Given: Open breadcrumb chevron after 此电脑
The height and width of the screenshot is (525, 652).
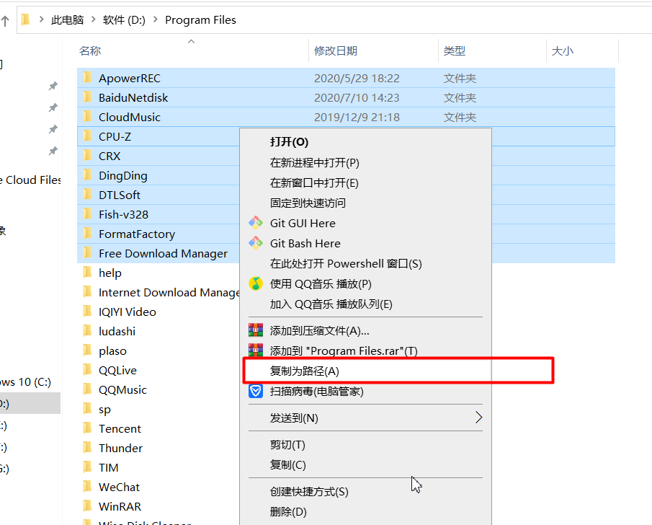Looking at the screenshot, I should point(93,19).
